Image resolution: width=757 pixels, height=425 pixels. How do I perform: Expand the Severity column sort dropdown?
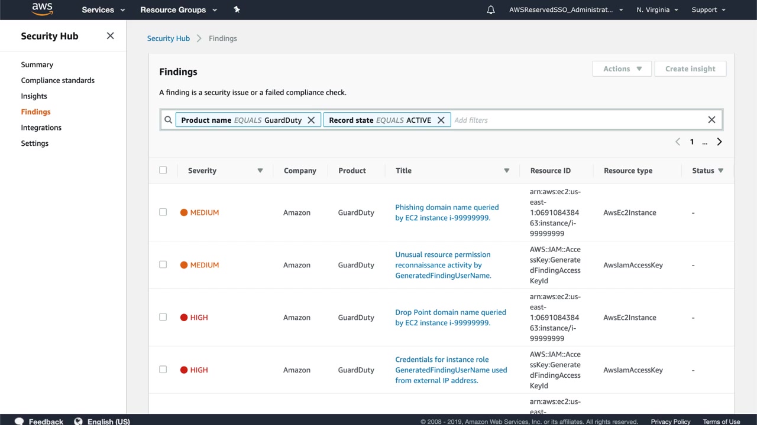point(260,171)
